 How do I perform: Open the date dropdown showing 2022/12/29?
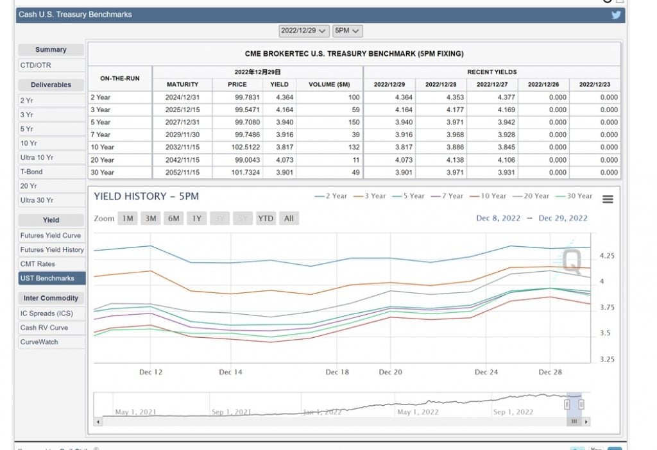pyautogui.click(x=303, y=31)
